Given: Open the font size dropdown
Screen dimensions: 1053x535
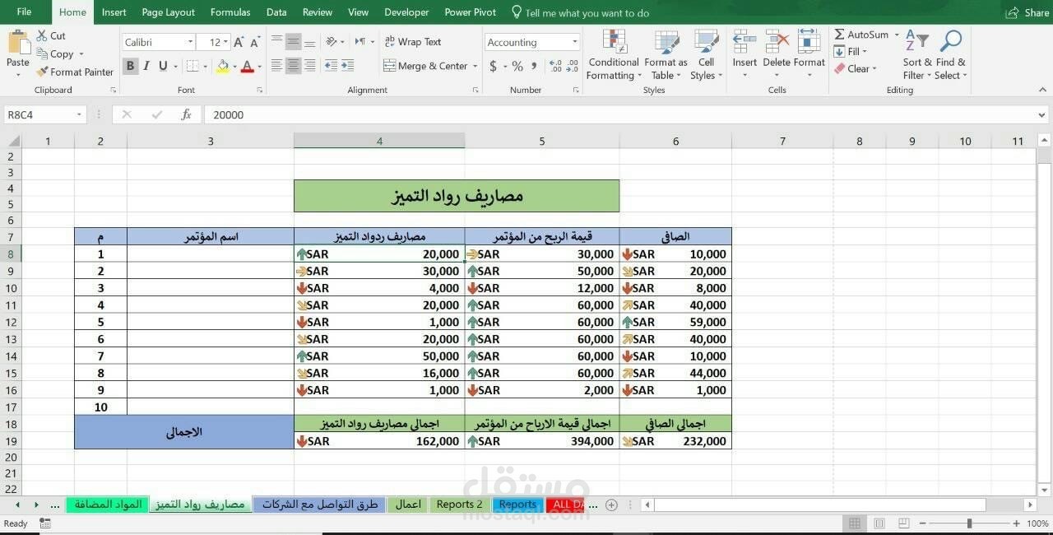Looking at the screenshot, I should click(227, 42).
